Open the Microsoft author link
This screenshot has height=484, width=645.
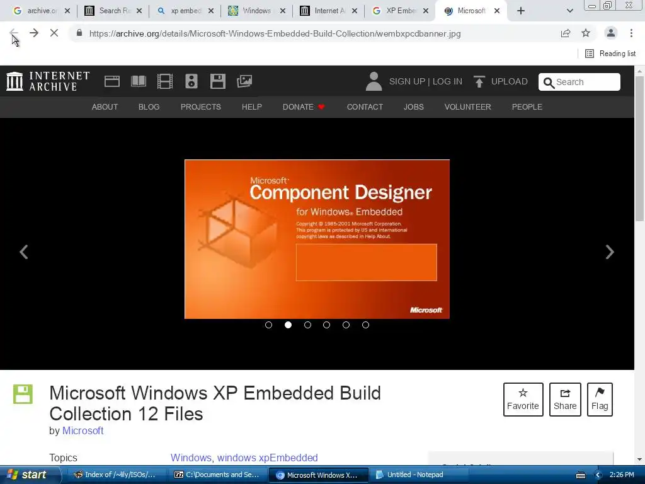[83, 431]
